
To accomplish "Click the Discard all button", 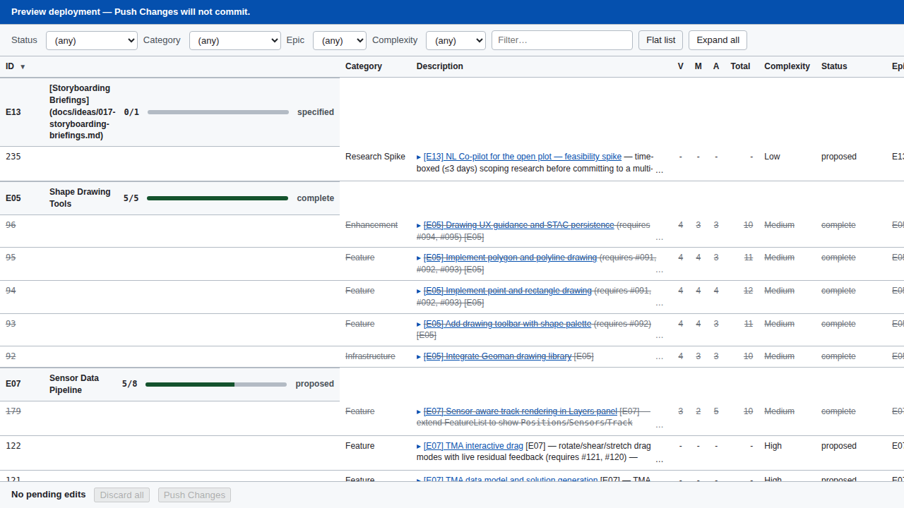I will pyautogui.click(x=121, y=495).
